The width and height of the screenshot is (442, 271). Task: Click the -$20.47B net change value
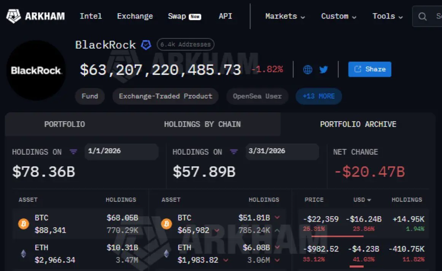click(369, 172)
